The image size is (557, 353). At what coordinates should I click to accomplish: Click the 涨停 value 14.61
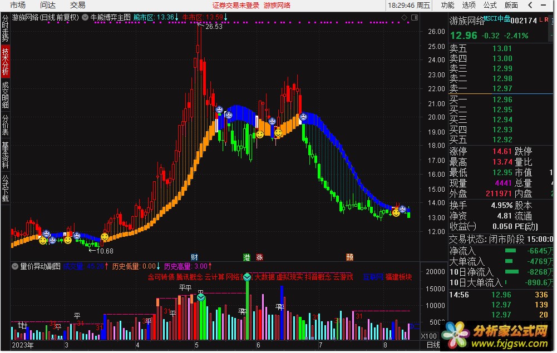pyautogui.click(x=502, y=152)
